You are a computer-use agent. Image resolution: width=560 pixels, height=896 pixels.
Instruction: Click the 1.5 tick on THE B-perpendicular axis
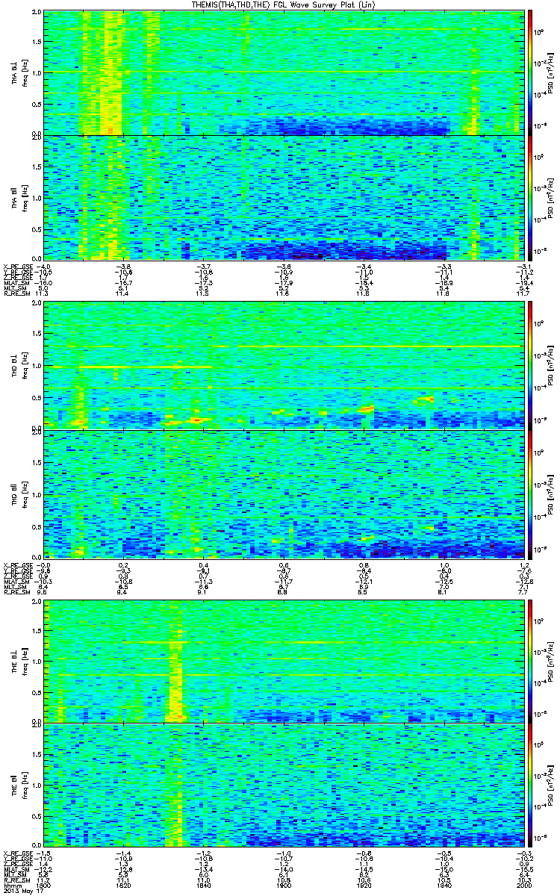(x=36, y=630)
